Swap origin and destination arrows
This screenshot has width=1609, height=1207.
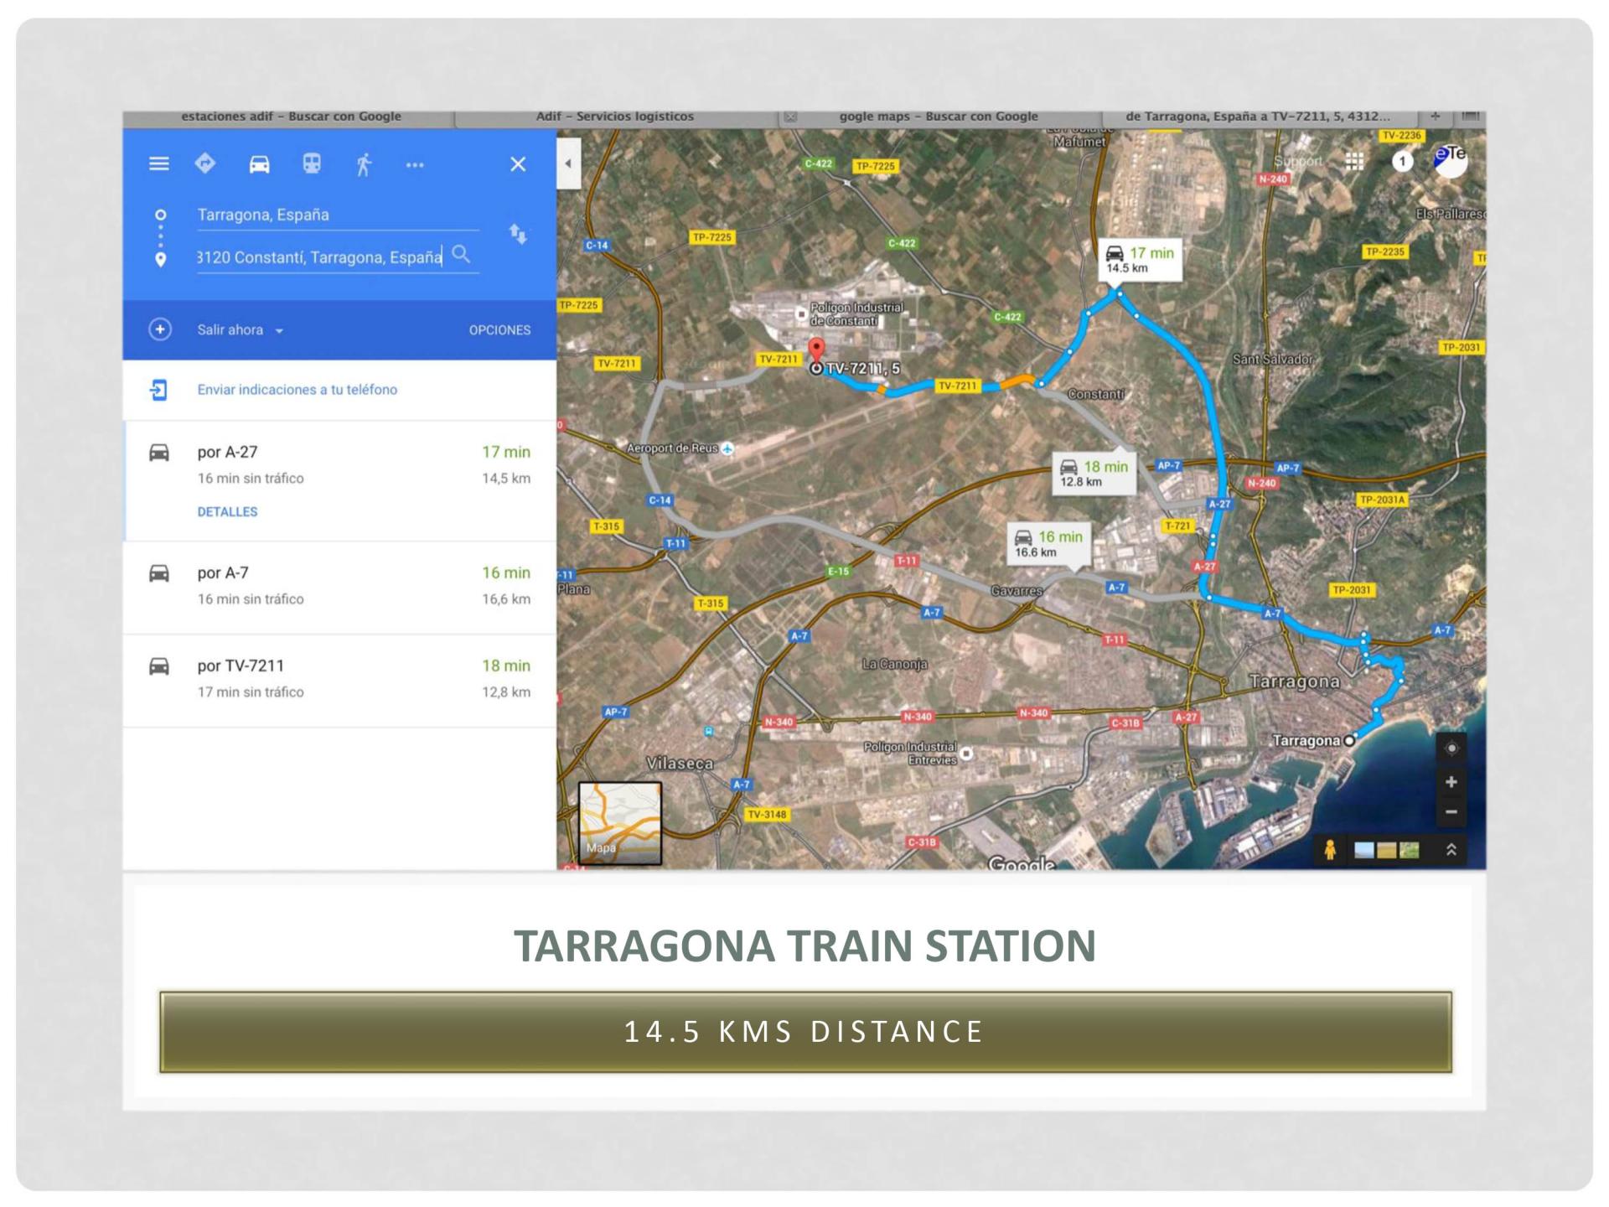pos(518,235)
